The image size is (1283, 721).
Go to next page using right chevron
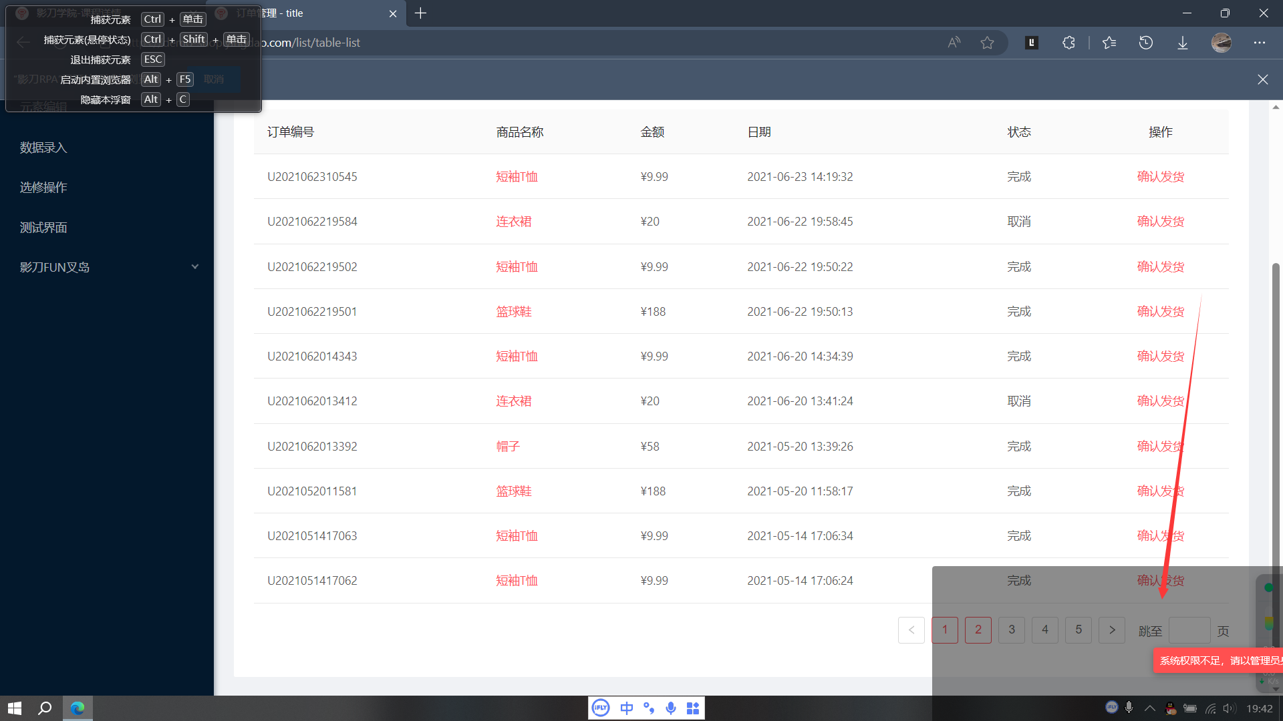point(1112,630)
